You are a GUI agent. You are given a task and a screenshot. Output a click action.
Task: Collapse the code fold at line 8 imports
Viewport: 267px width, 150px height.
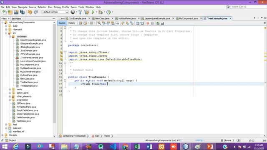[x=65, y=52]
